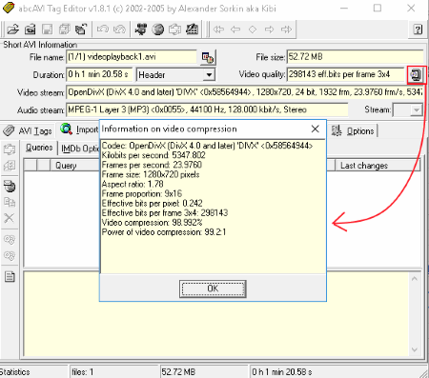The width and height of the screenshot is (429, 378).
Task: Click the film clapper table toolbar icon
Action: pyautogui.click(x=192, y=30)
